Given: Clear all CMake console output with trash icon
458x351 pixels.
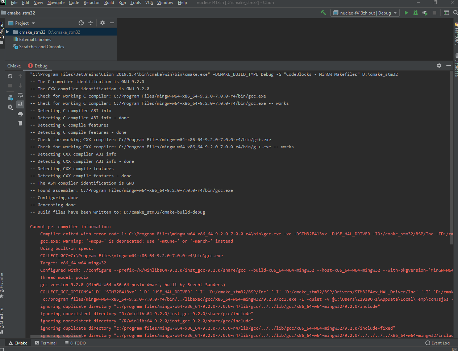Looking at the screenshot, I should coord(20,123).
